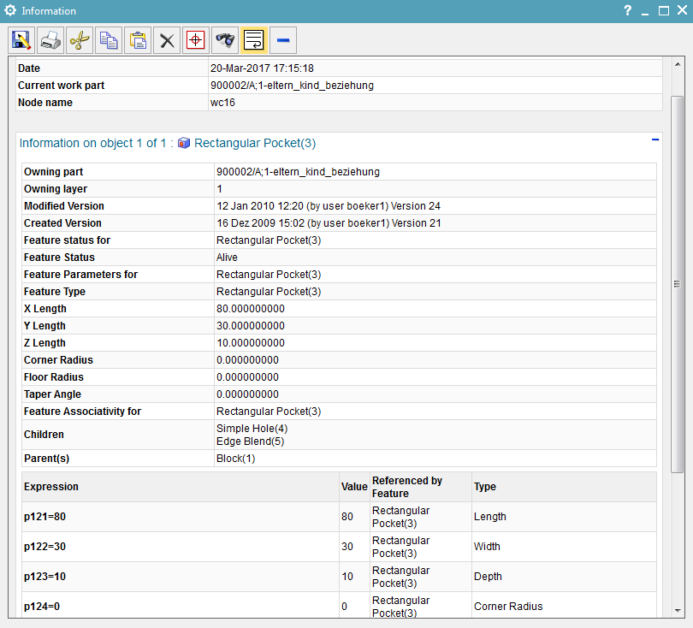Click the Feature Type label
Viewport: 693px width, 628px height.
click(x=55, y=292)
